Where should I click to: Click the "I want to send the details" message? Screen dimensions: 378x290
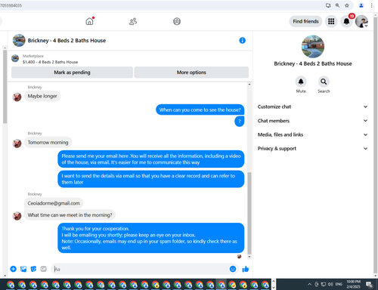coord(151,179)
